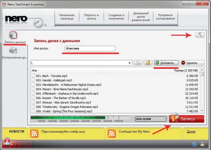Click the Имя диска field containing Классика
Viewport: 211px width, 150px height.
pyautogui.click(x=90, y=48)
